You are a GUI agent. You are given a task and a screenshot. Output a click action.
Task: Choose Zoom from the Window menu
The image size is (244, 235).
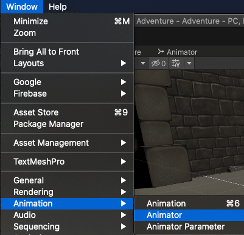[x=67, y=33]
